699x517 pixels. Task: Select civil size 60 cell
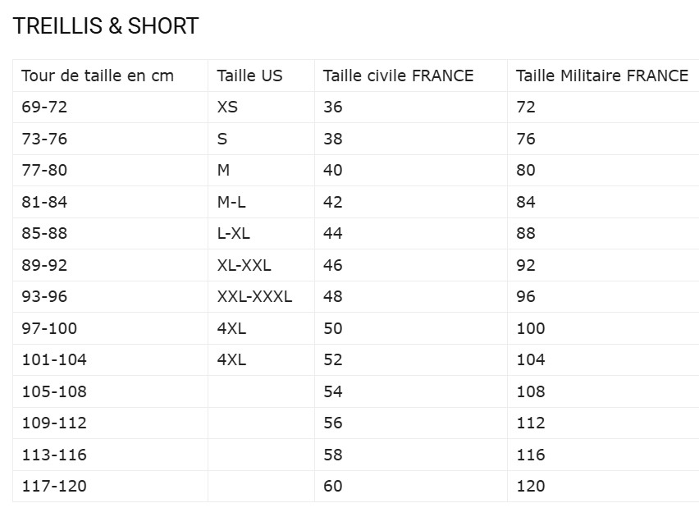(332, 486)
